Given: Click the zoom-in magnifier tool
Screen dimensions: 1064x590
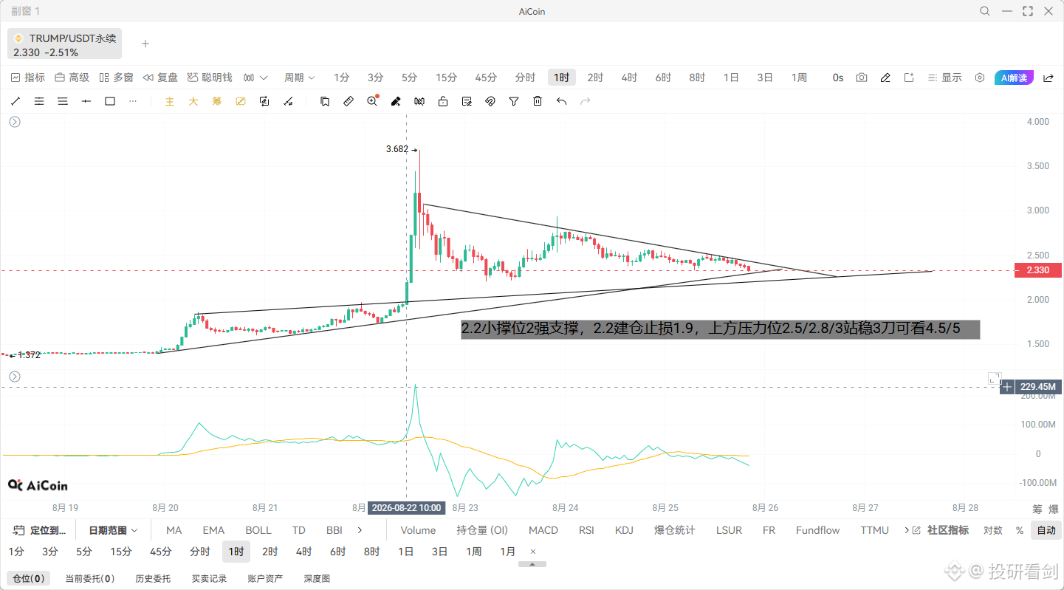Looking at the screenshot, I should [x=372, y=101].
